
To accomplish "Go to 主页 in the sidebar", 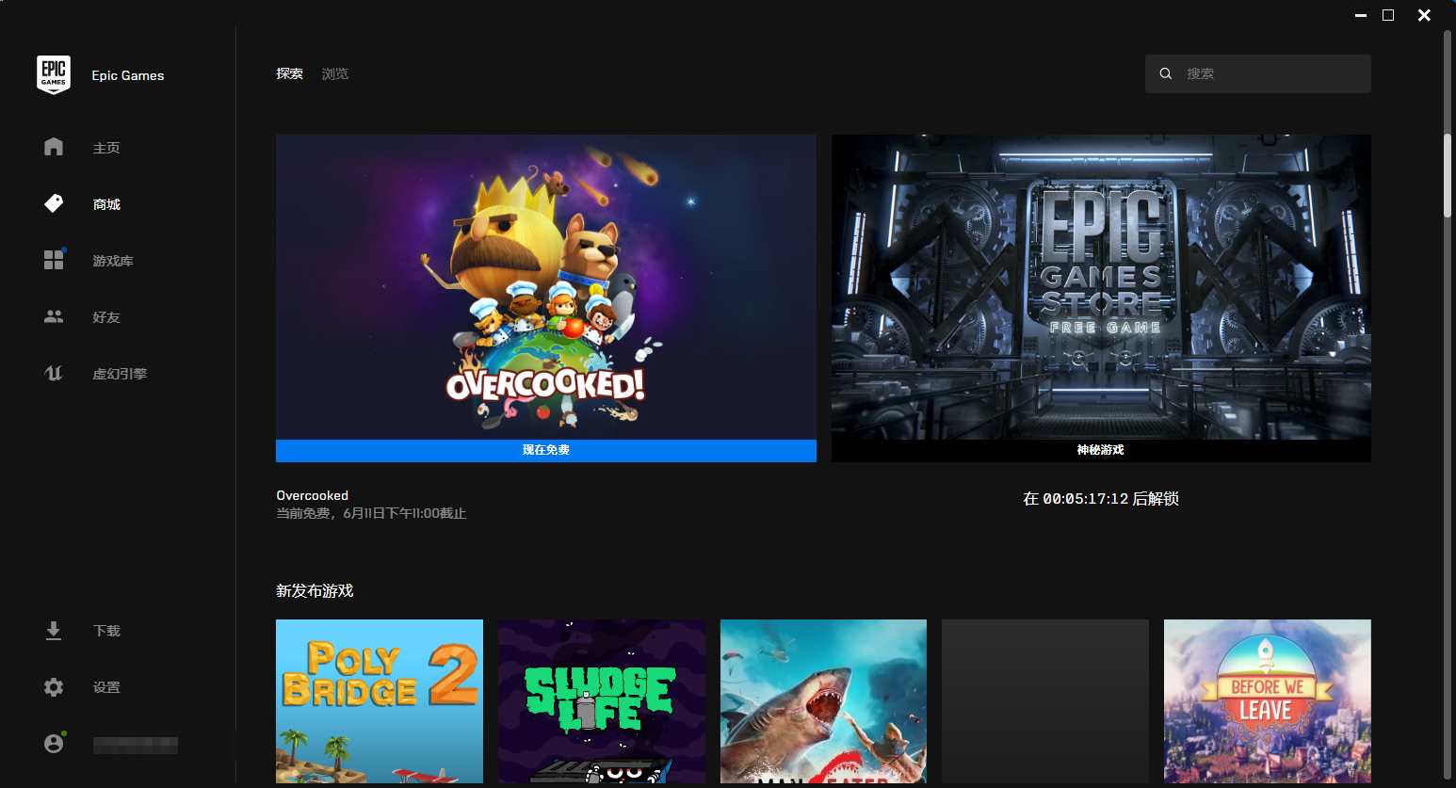I will coord(106,148).
